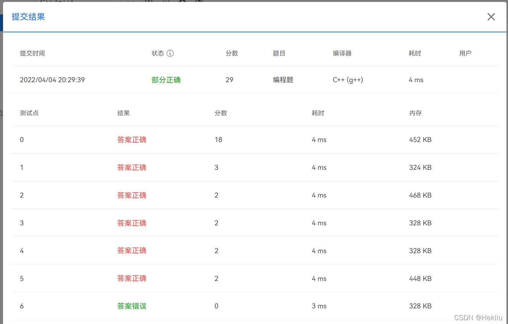The width and height of the screenshot is (508, 324).
Task: Click the 答案正确 result for test point 0
Action: tap(132, 140)
